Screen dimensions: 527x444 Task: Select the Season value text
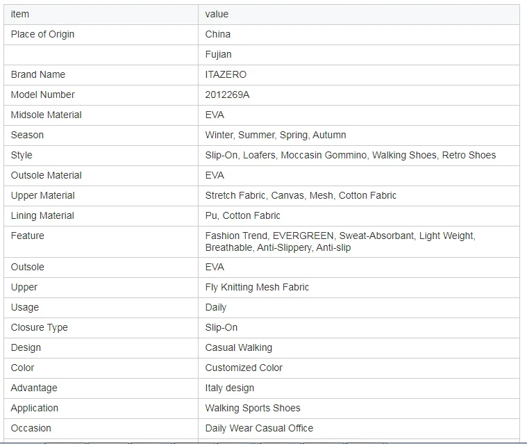(275, 135)
